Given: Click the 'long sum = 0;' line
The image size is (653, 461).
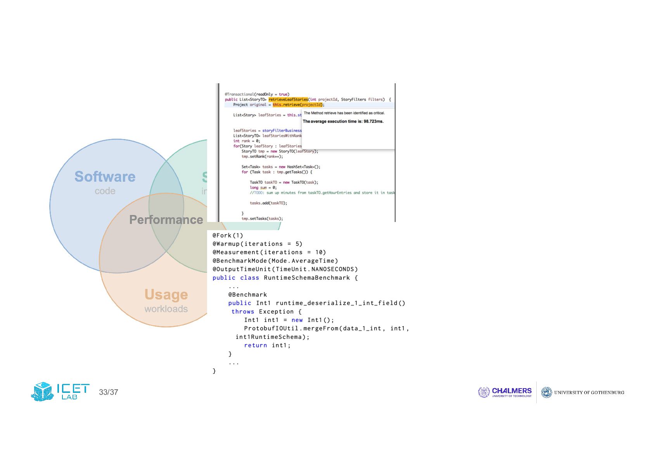Looking at the screenshot, I should click(263, 187).
